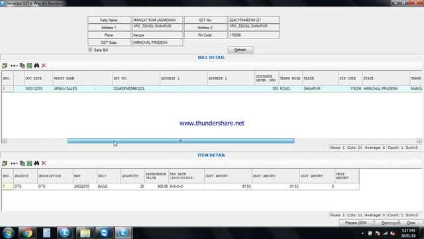Click TAX RATE column header
The height and width of the screenshot is (239, 424).
186,176
